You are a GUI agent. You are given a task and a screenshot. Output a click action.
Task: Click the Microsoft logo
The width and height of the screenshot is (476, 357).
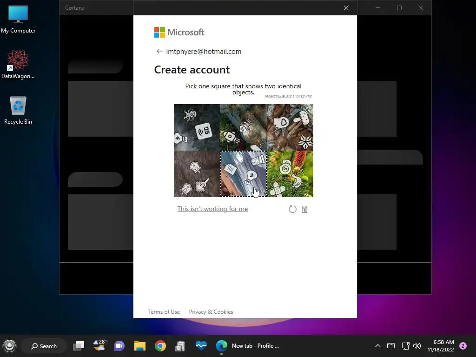[179, 32]
